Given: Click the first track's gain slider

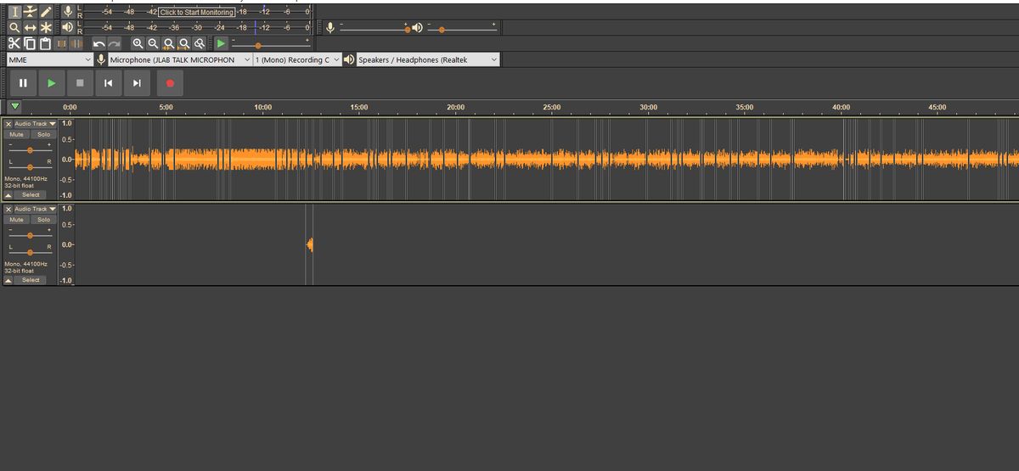Looking at the screenshot, I should click(x=31, y=149).
